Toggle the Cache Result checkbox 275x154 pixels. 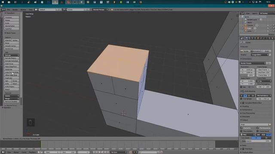(257, 131)
